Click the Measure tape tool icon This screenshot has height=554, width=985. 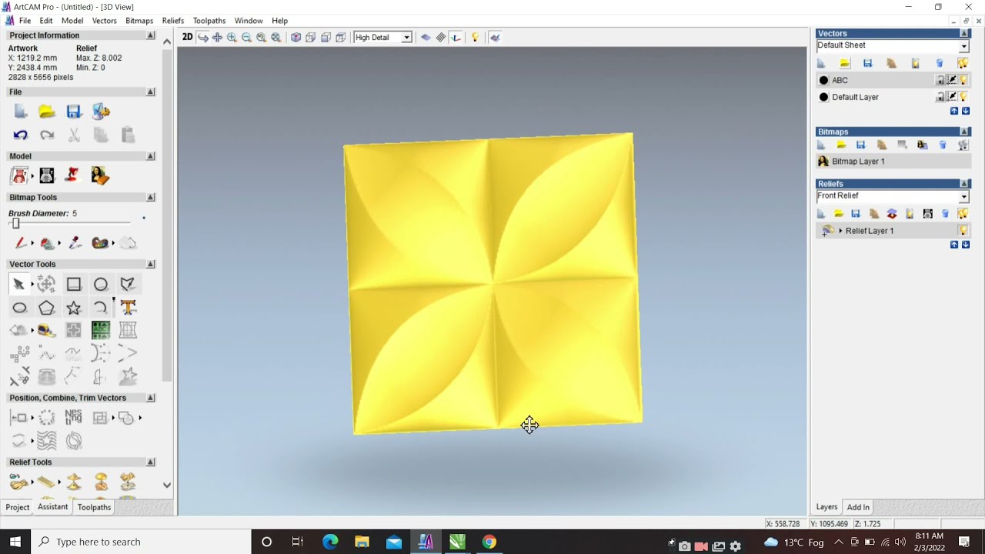pos(47,331)
